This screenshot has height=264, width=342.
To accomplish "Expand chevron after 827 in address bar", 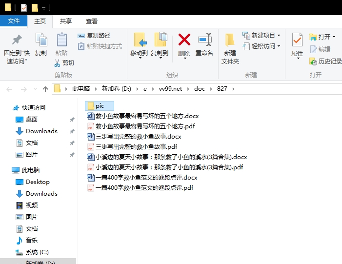I will [233, 89].
